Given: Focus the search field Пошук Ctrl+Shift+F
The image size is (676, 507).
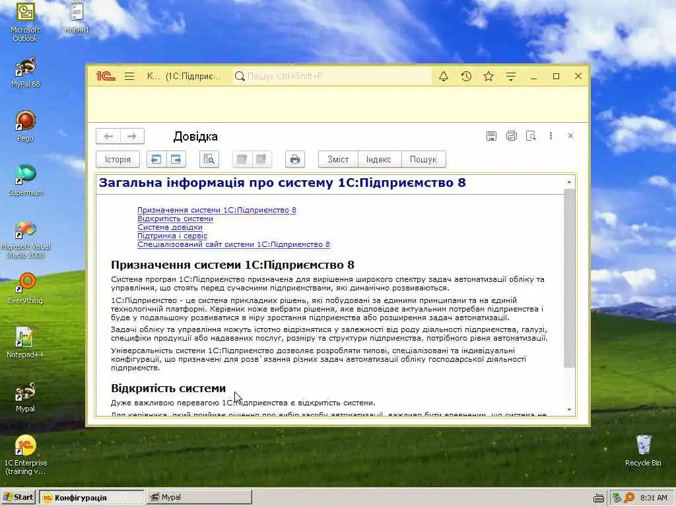Looking at the screenshot, I should click(x=332, y=77).
